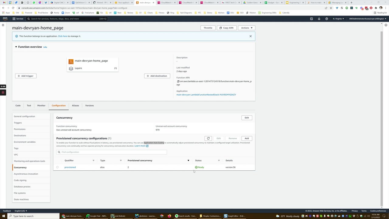
Task: Switch to the Monitor tab
Action: pos(41,106)
